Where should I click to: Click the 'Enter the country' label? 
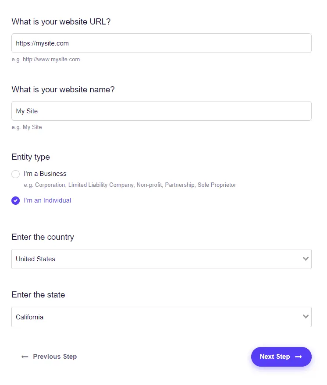point(43,237)
